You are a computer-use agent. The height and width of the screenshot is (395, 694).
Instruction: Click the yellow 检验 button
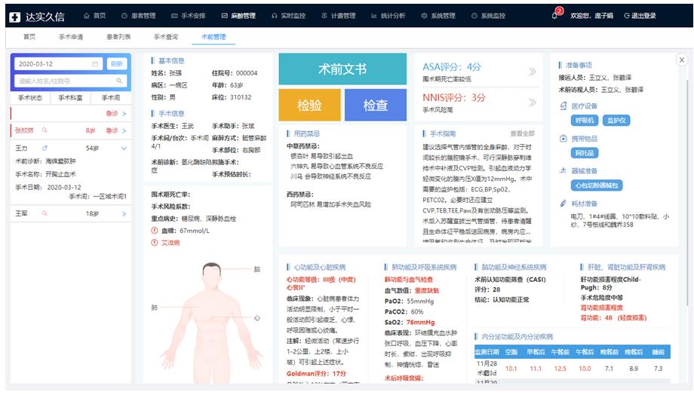tap(309, 106)
